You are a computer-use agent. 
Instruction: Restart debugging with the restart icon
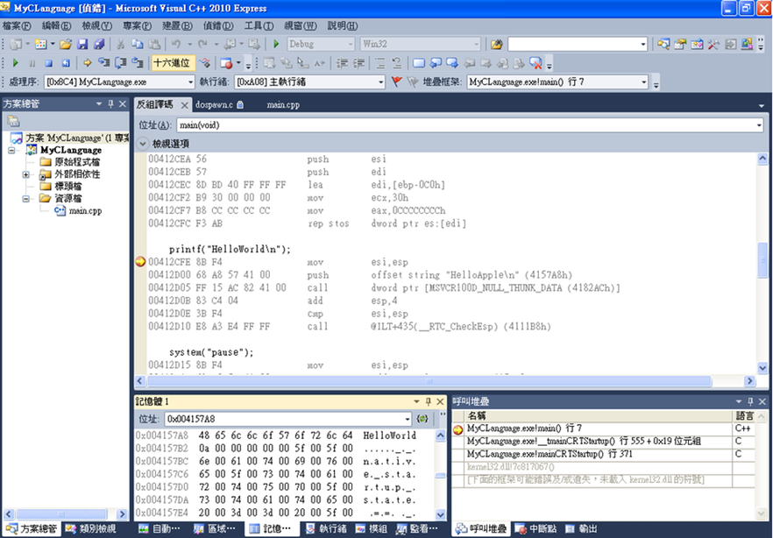click(x=66, y=63)
